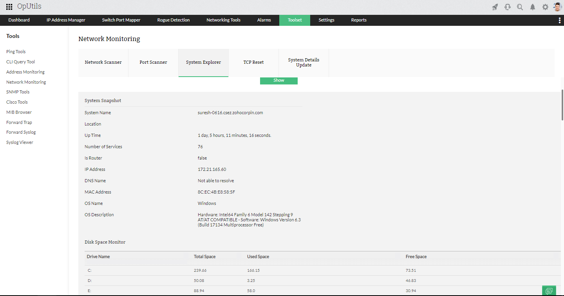
Task: Select the Network Scanner tab
Action: click(x=103, y=62)
